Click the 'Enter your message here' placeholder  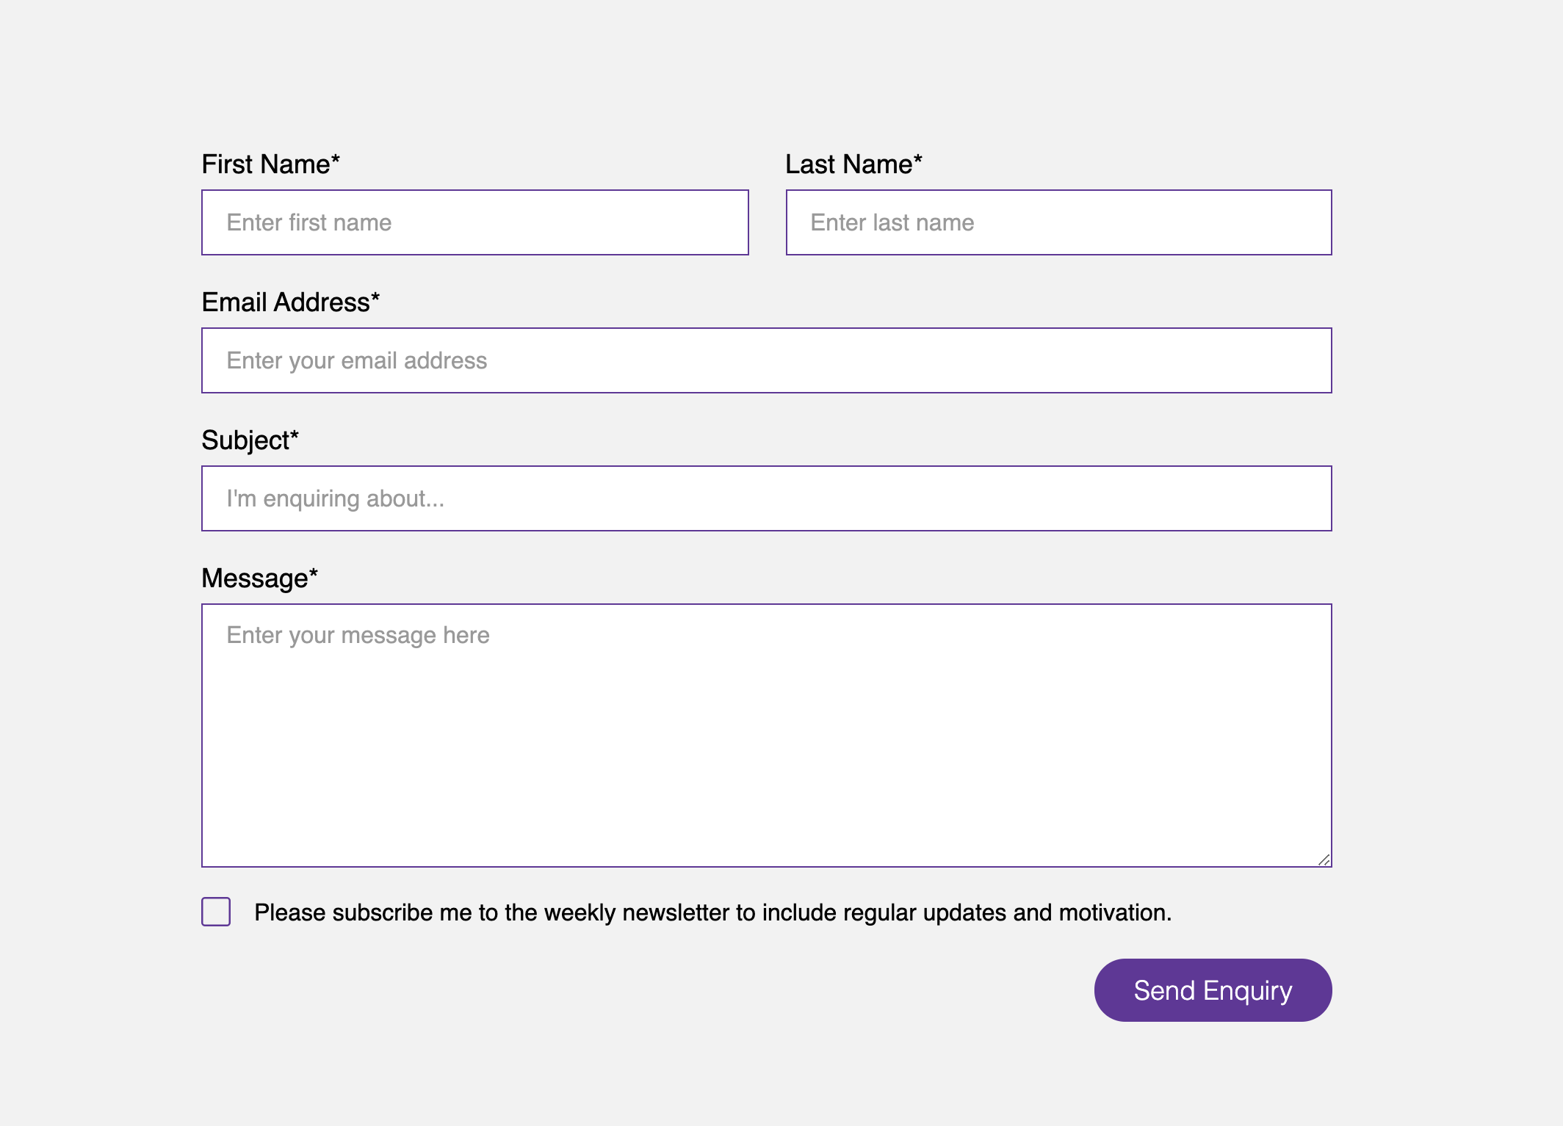tap(358, 635)
